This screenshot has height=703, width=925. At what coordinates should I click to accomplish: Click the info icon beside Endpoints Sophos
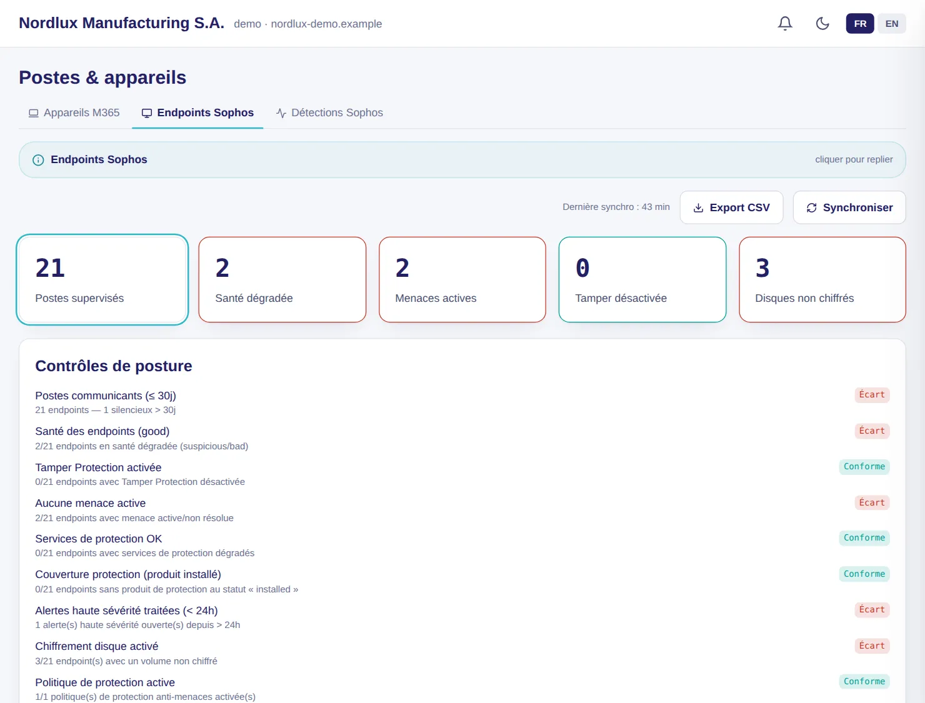point(38,160)
